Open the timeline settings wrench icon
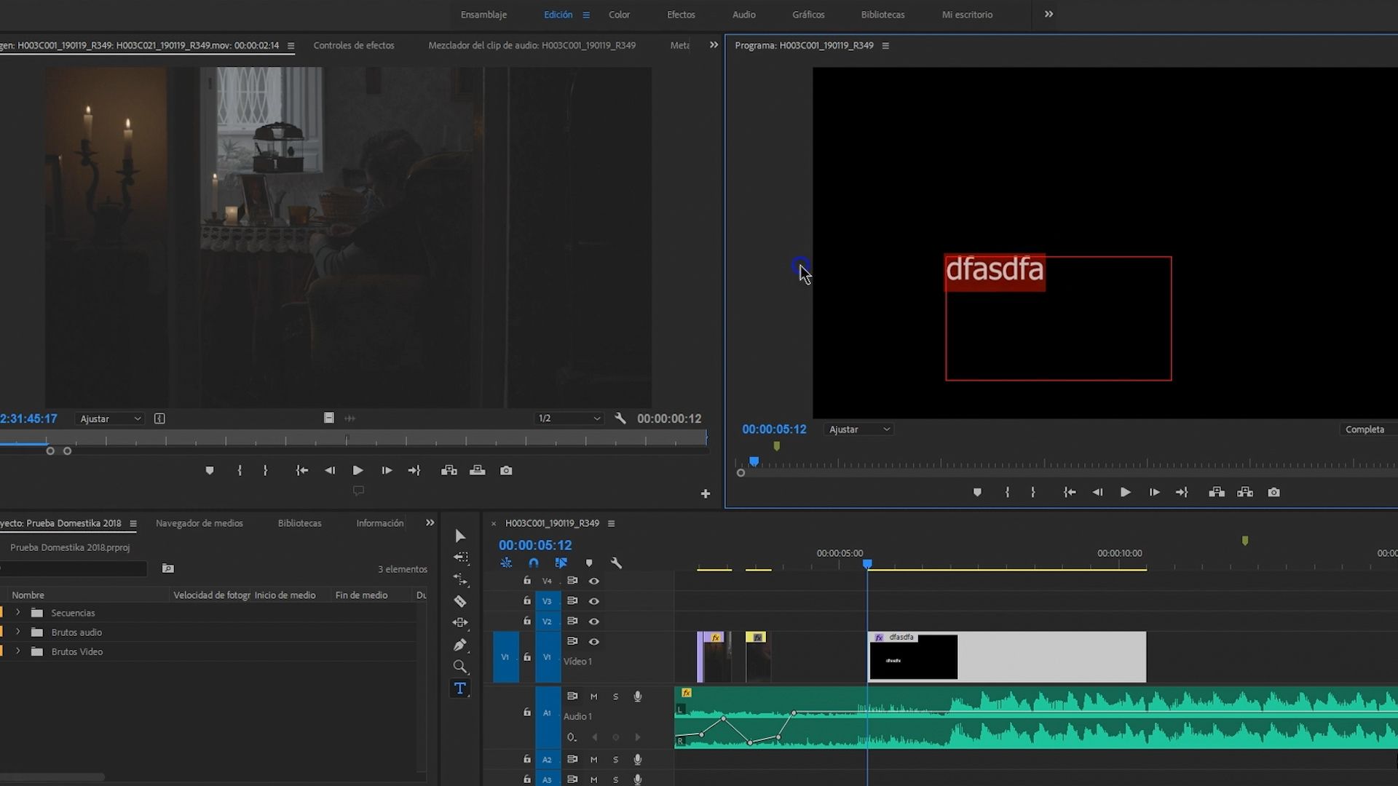Screen dimensions: 1398x786 coord(617,563)
